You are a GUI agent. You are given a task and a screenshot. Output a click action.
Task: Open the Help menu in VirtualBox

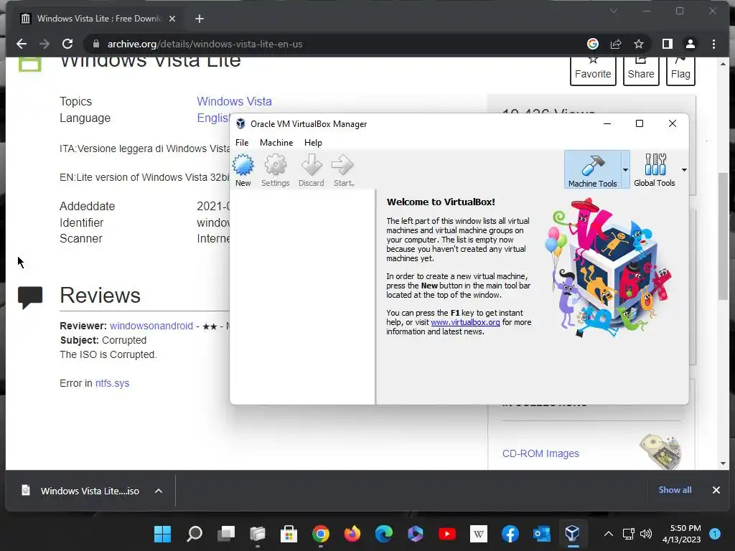[313, 143]
